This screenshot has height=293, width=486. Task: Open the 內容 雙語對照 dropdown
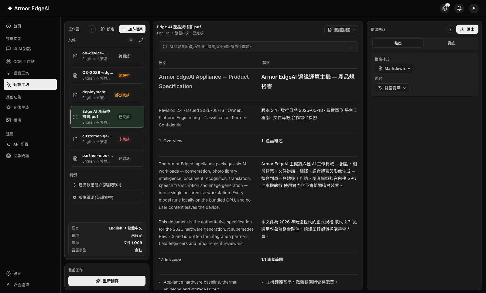(392, 88)
